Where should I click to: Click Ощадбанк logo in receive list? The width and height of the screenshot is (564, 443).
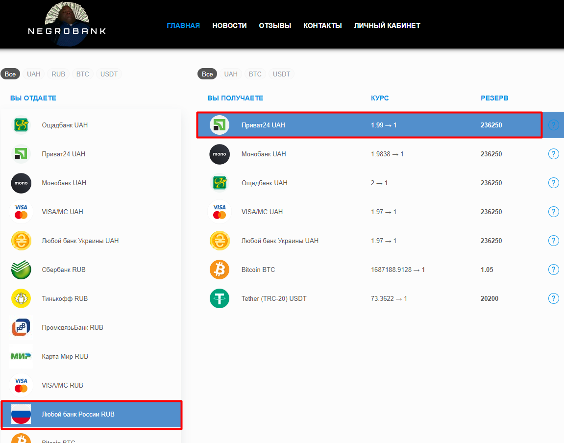pyautogui.click(x=220, y=183)
